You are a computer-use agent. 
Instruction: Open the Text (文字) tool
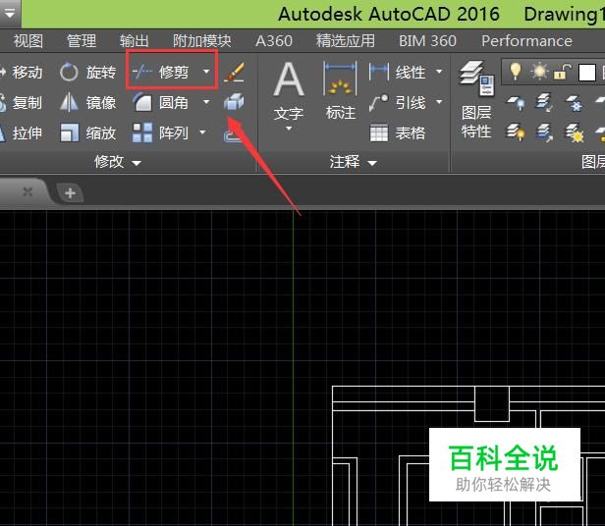pyautogui.click(x=289, y=91)
